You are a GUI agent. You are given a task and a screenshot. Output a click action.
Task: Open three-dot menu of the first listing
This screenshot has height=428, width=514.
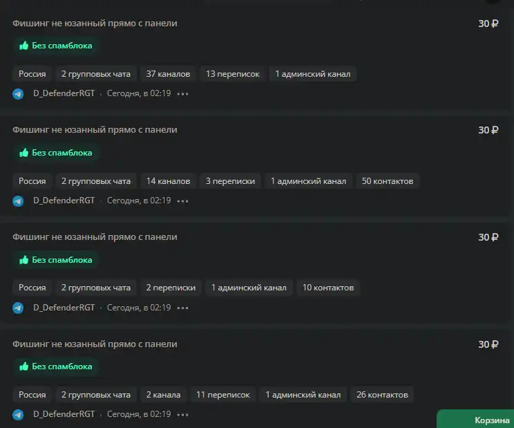pyautogui.click(x=182, y=94)
